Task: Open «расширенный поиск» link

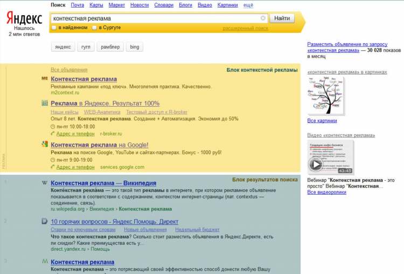Action: [245, 28]
